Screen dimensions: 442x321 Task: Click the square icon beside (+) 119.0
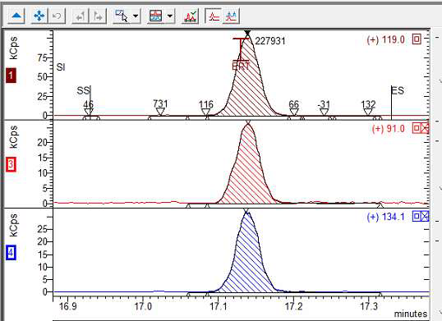coord(417,39)
